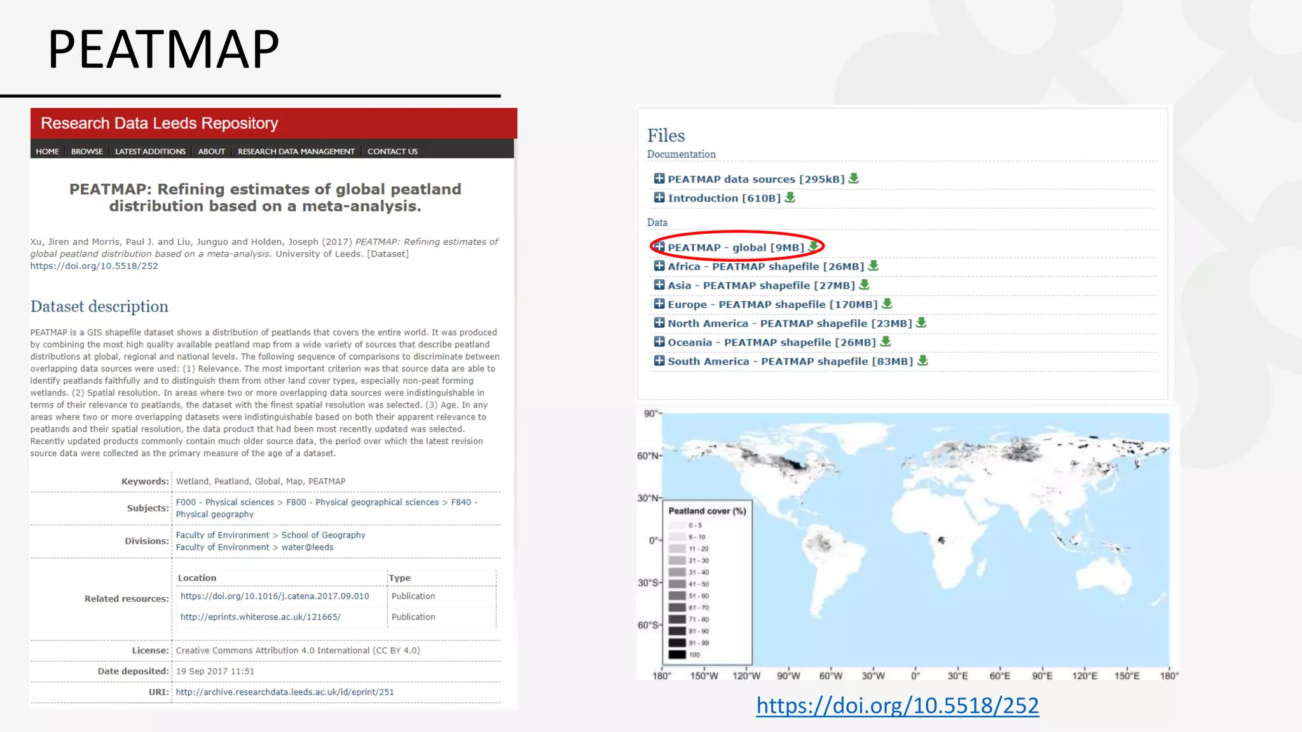Open the water@leeds division link
Screen dimensions: 1302x732
pos(254,547)
